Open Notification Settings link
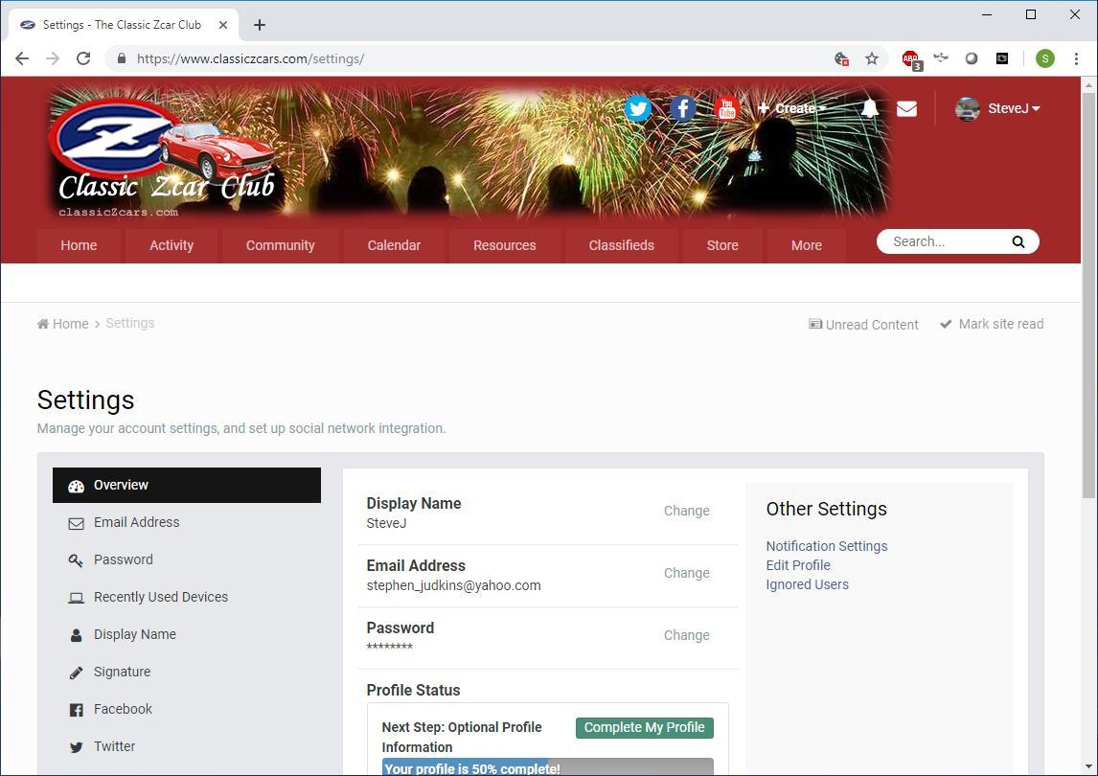Viewport: 1098px width, 776px height. [826, 546]
